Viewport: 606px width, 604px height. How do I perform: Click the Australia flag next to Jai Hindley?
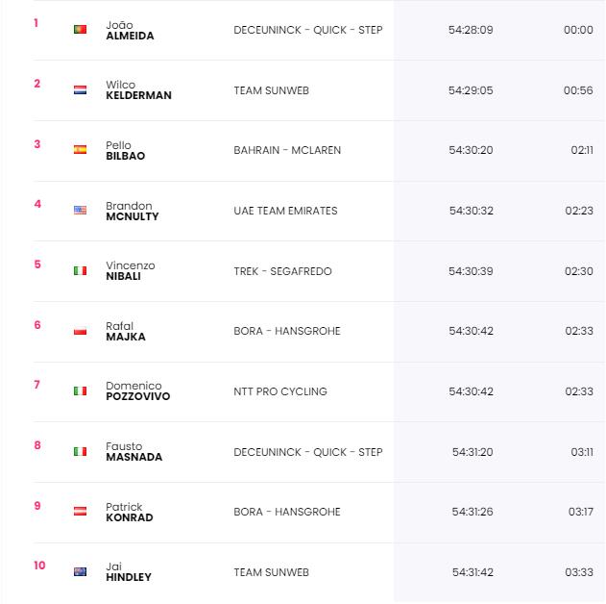[80, 571]
